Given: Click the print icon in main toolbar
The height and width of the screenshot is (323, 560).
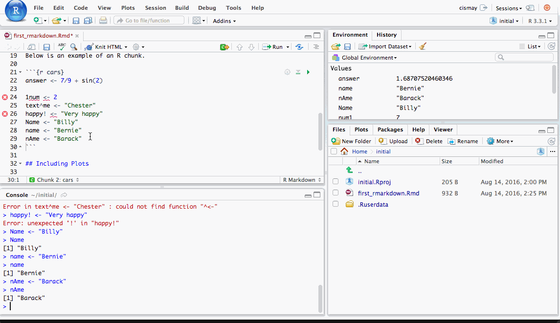Looking at the screenshot, I should pyautogui.click(x=103, y=21).
